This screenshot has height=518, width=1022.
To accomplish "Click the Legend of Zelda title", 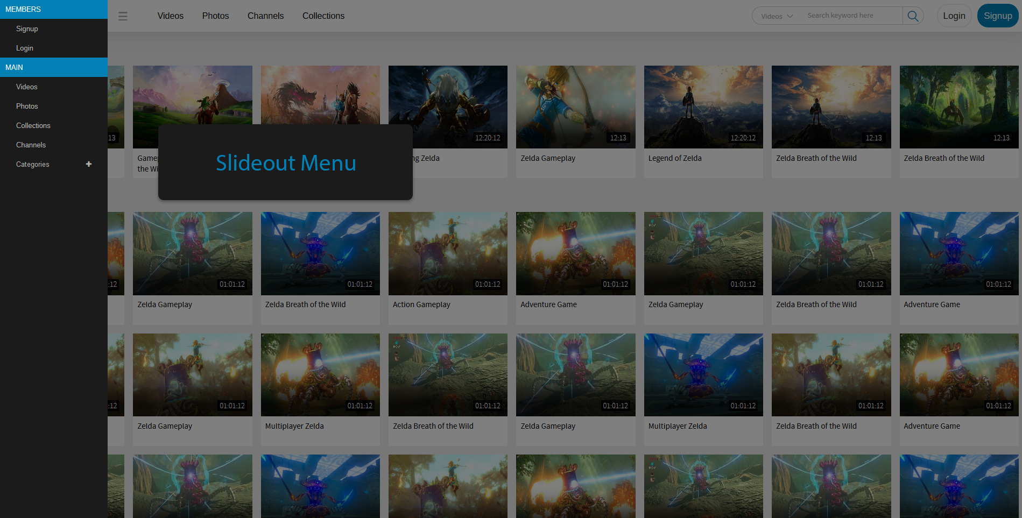I will (x=675, y=158).
